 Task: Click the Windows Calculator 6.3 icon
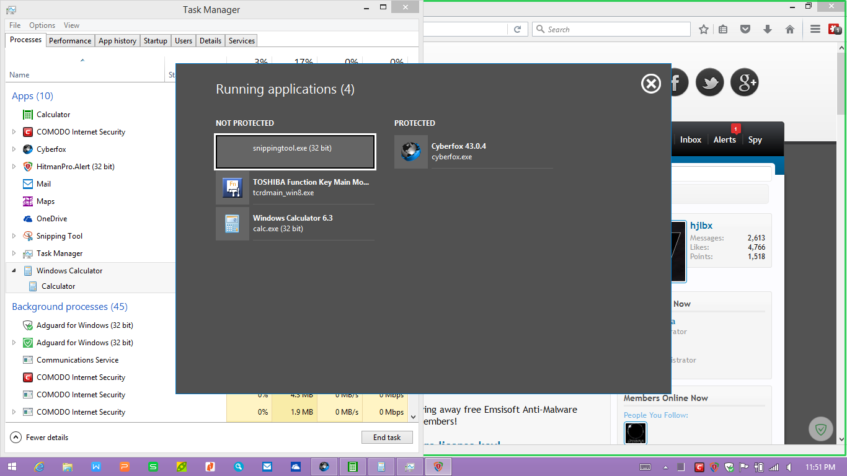pyautogui.click(x=232, y=223)
